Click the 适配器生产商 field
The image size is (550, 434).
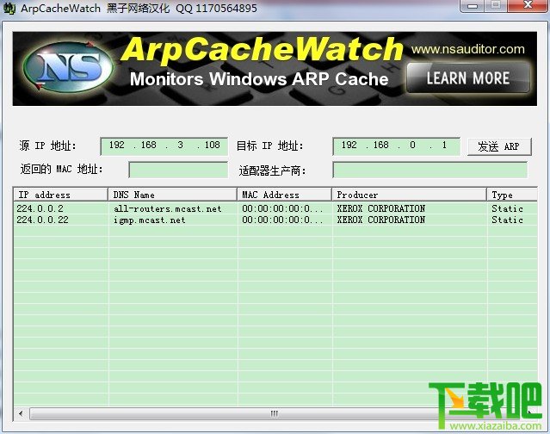click(x=429, y=170)
